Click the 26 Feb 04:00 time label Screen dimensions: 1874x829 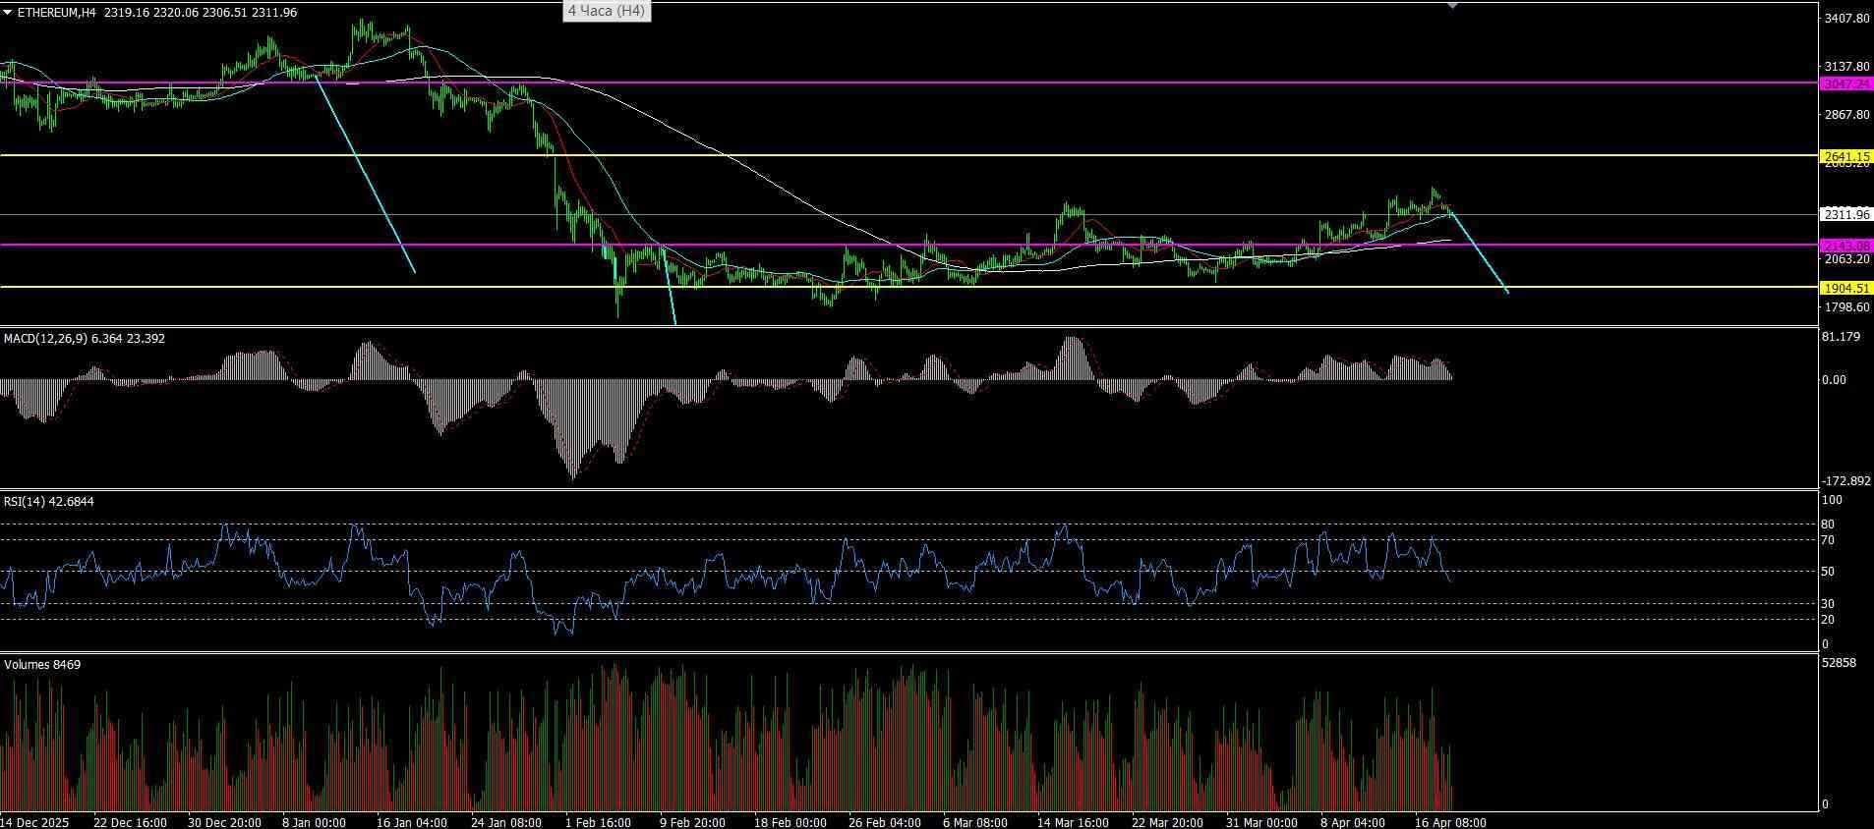pos(885,823)
